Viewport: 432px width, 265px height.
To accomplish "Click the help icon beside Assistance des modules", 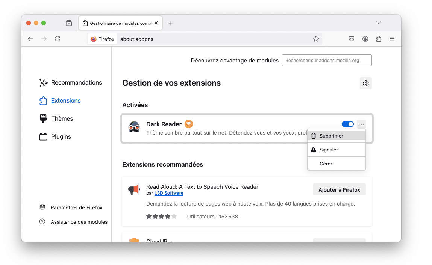I will 42,221.
